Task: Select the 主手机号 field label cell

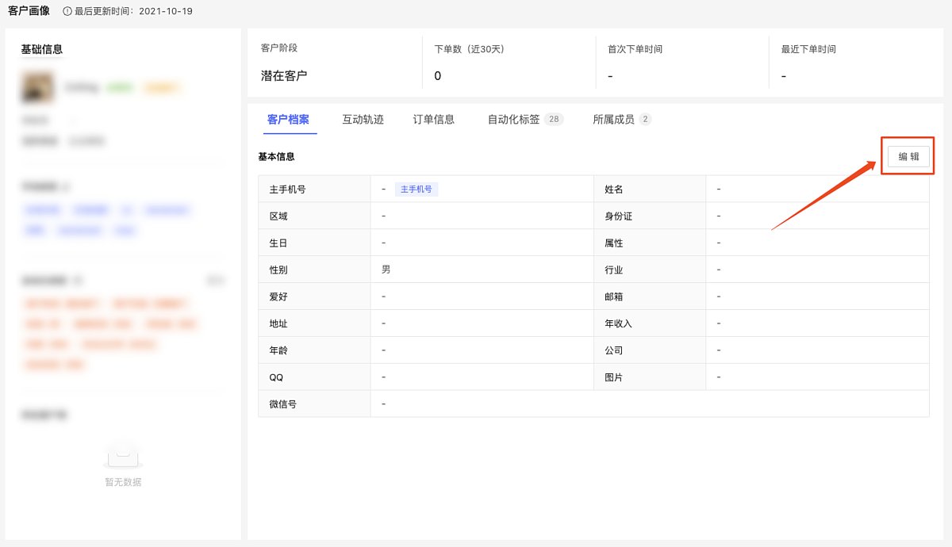Action: click(x=314, y=189)
